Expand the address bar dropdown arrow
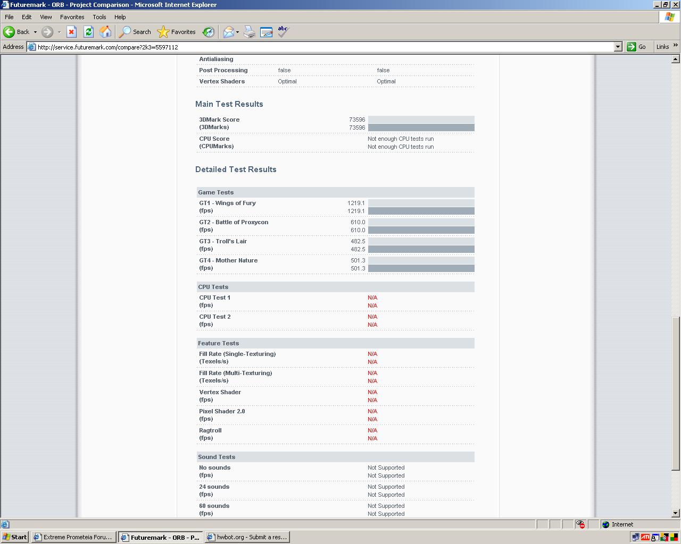The width and height of the screenshot is (681, 544). click(618, 47)
